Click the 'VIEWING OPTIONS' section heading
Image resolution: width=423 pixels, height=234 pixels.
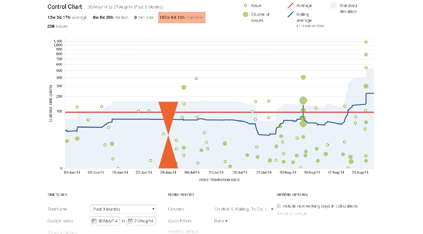click(292, 195)
